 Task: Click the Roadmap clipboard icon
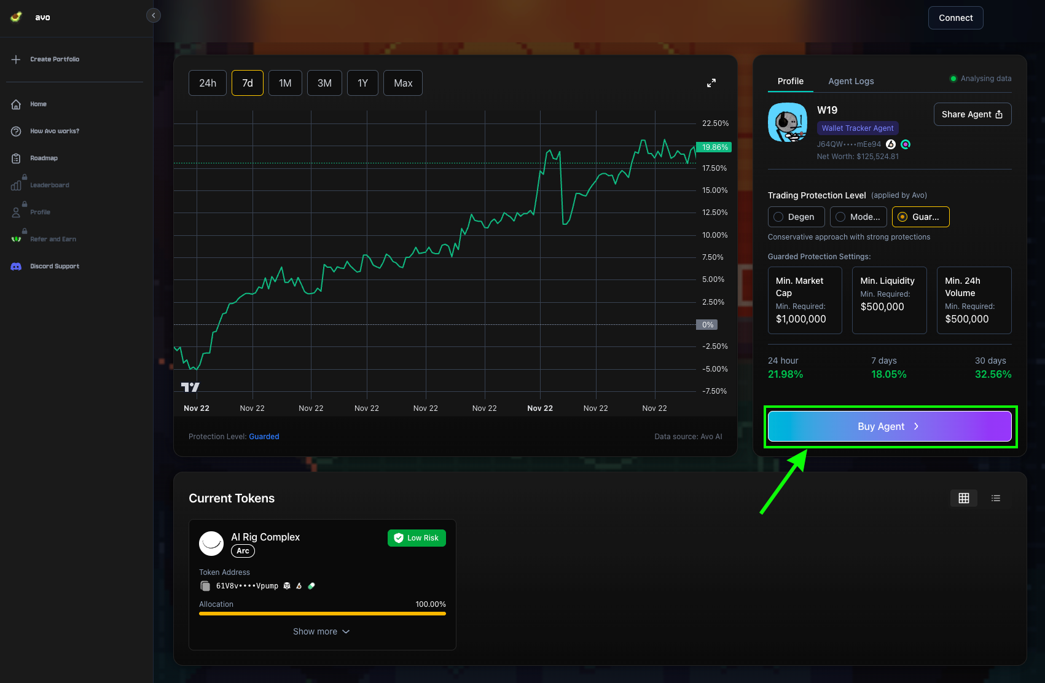point(16,158)
